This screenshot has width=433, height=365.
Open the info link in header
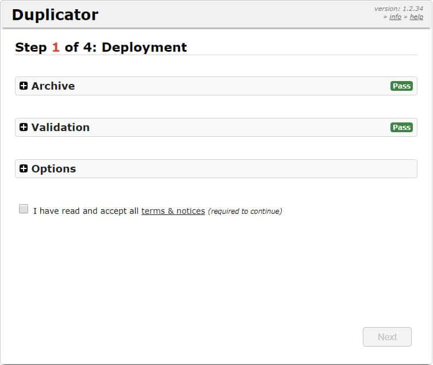(x=395, y=17)
